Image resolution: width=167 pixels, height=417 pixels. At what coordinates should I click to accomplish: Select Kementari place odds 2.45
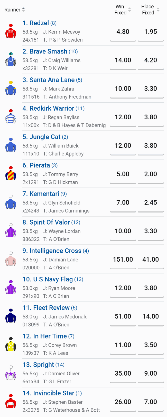coord(151,203)
